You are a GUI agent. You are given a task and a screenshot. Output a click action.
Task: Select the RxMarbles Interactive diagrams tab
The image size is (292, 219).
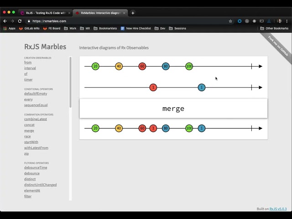coord(99,13)
